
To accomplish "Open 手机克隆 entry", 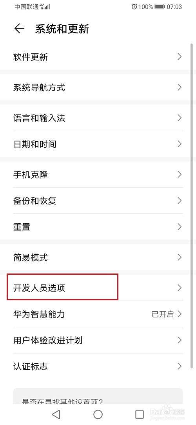I will (x=98, y=175).
